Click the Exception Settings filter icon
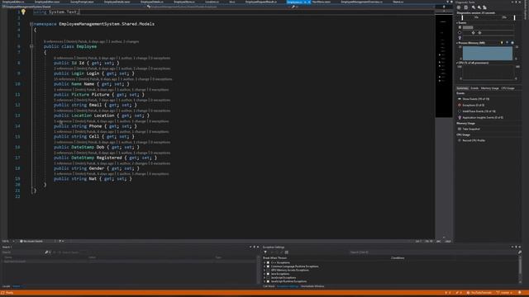 click(265, 252)
